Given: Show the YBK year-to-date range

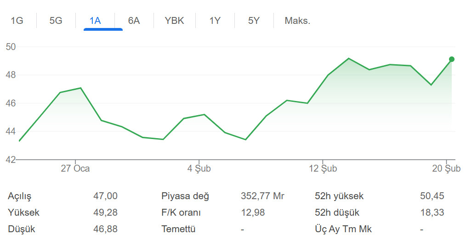Looking at the screenshot, I should click(174, 21).
